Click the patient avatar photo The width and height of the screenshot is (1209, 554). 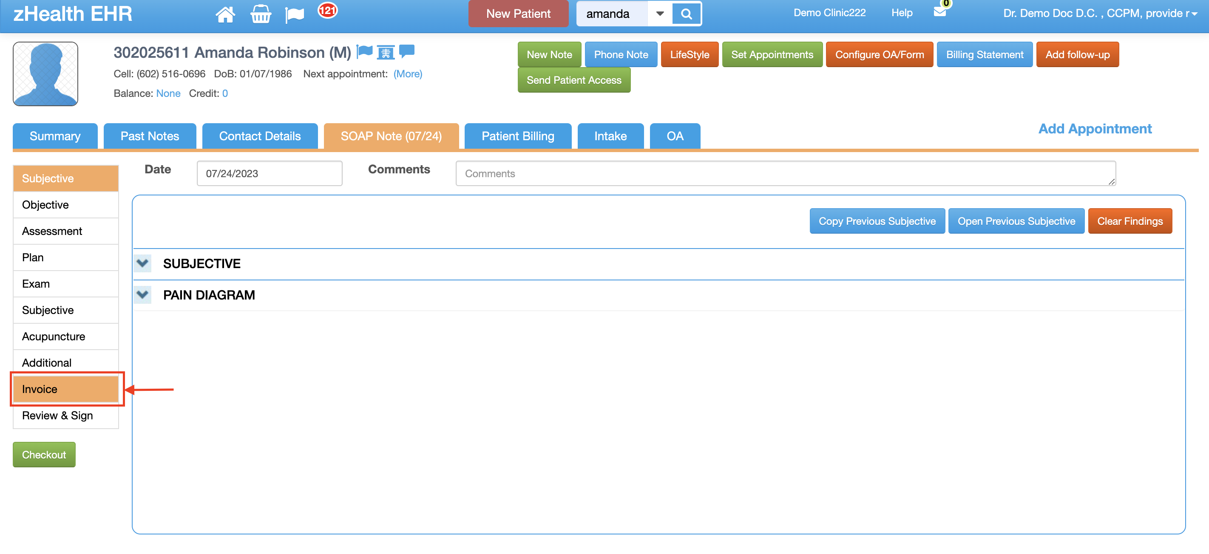click(x=45, y=74)
